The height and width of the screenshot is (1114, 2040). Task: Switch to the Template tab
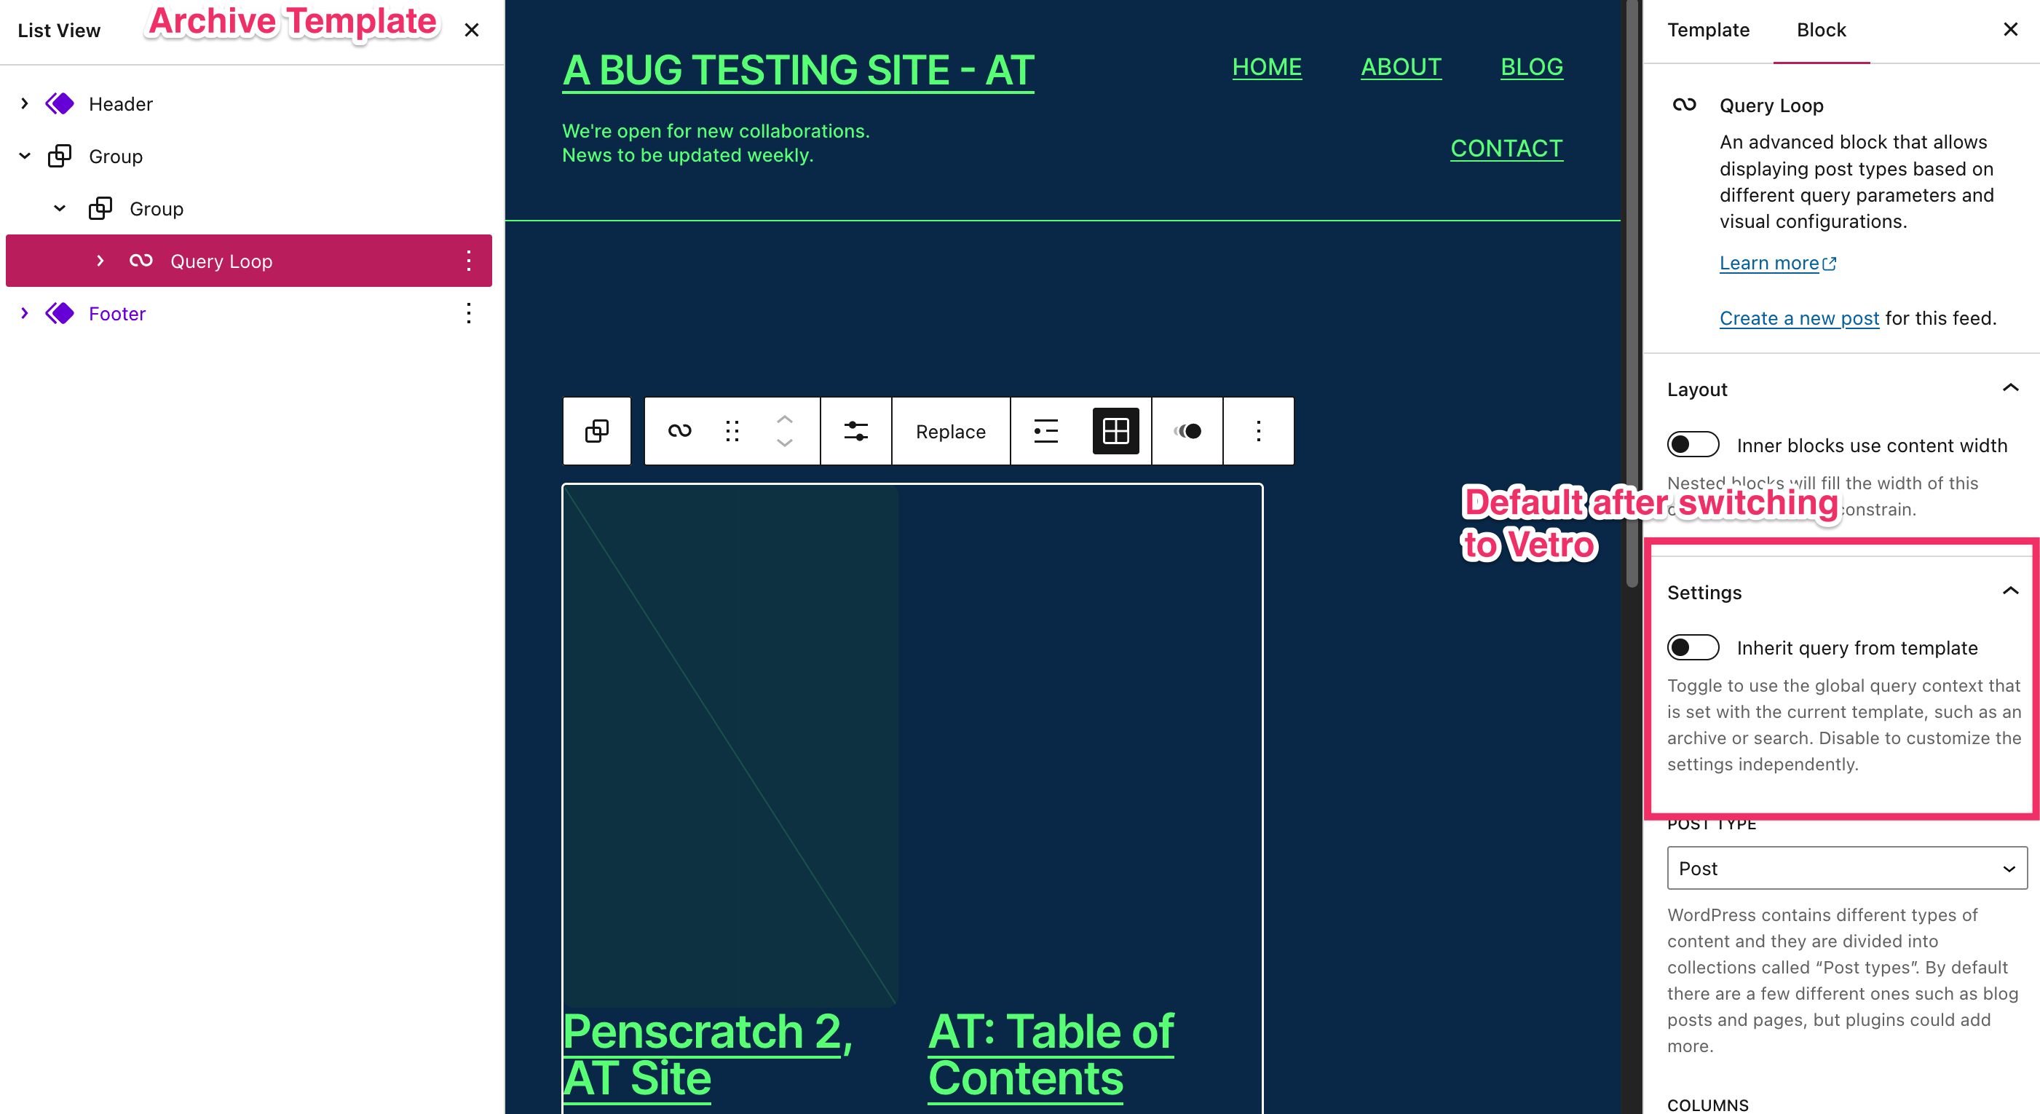(x=1707, y=29)
